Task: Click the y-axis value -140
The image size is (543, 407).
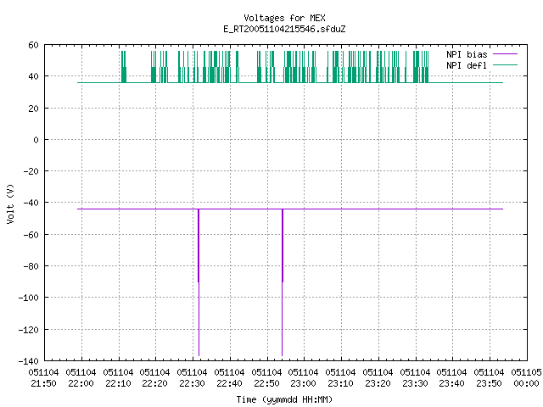Action: tap(28, 361)
